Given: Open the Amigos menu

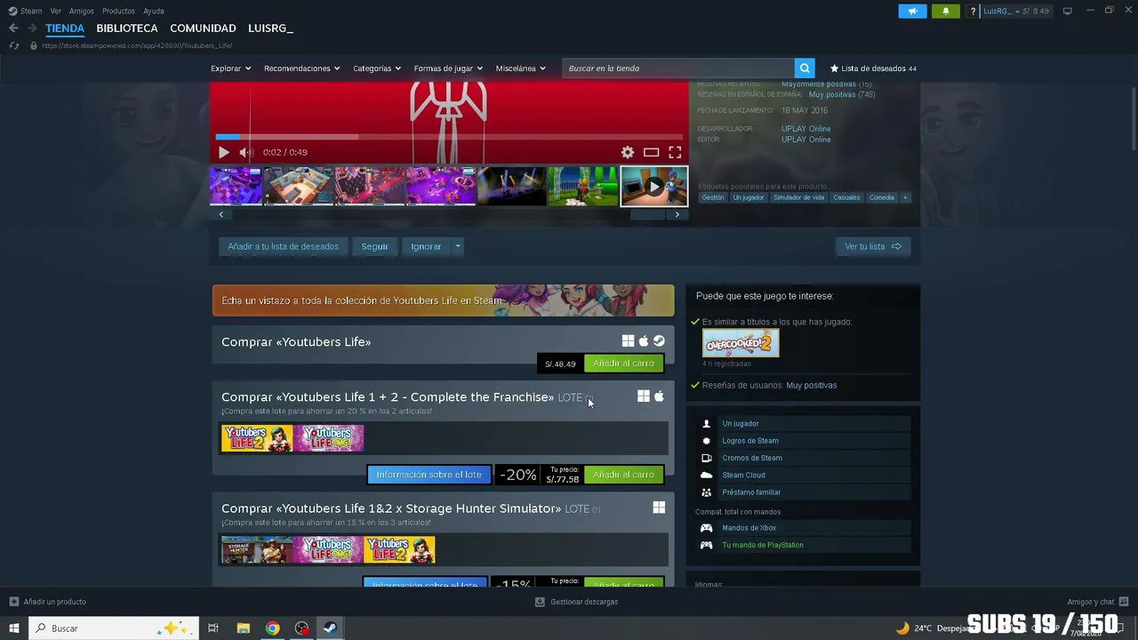Looking at the screenshot, I should [x=82, y=11].
